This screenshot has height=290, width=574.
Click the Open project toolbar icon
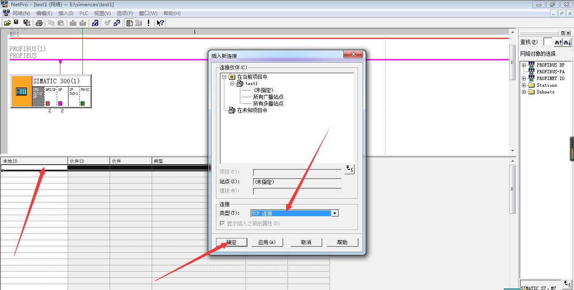click(7, 23)
